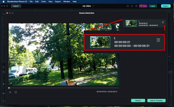Open the layout grid icon

point(136,6)
